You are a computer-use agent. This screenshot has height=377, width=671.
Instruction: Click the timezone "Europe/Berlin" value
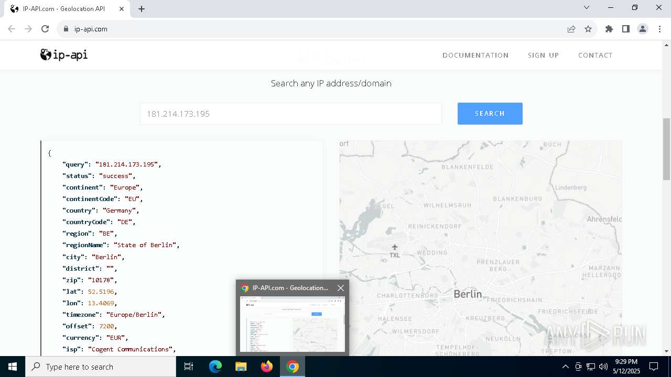pyautogui.click(x=134, y=315)
